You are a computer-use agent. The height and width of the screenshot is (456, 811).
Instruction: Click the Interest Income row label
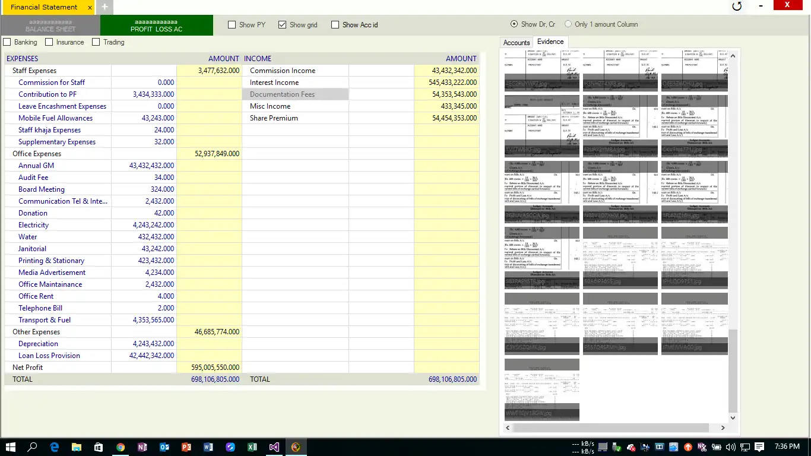tap(274, 83)
